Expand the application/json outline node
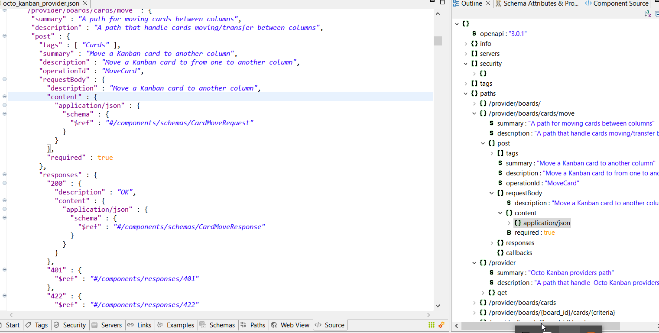This screenshot has height=333, width=659. [x=509, y=223]
